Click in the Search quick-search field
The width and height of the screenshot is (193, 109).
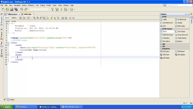(x=179, y=5)
